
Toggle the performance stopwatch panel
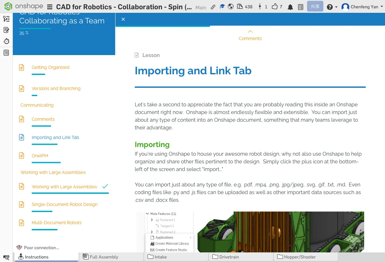click(6, 41)
